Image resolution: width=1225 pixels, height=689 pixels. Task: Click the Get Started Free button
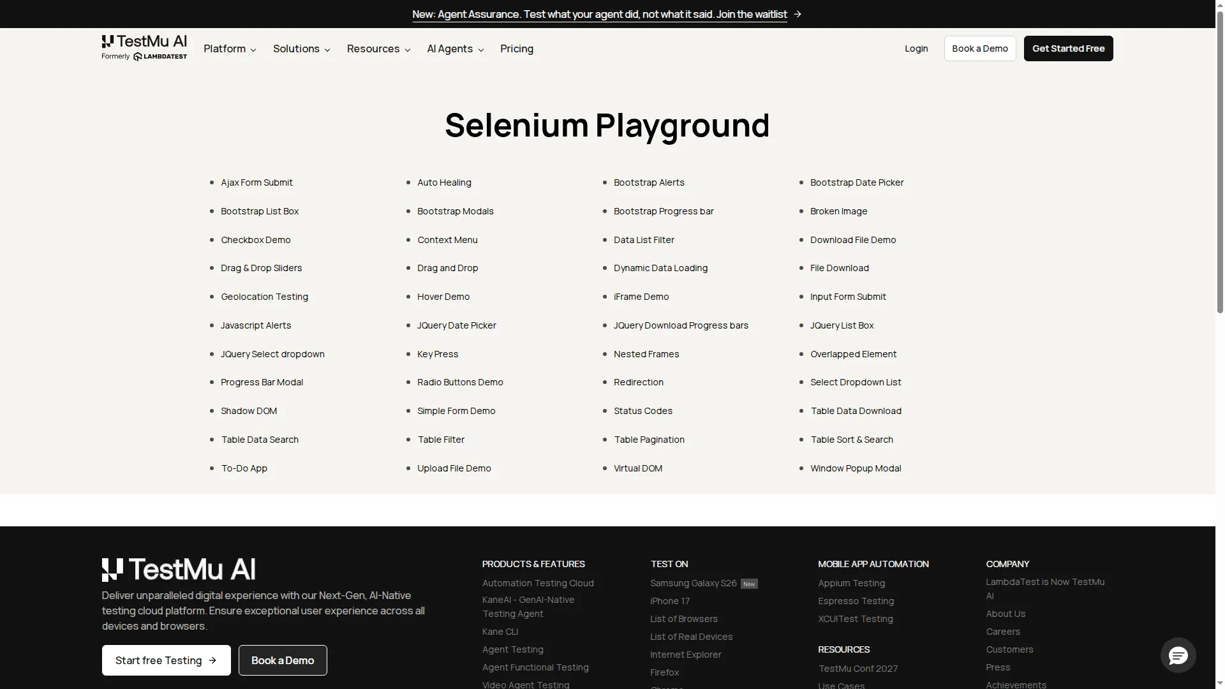[x=1069, y=48]
